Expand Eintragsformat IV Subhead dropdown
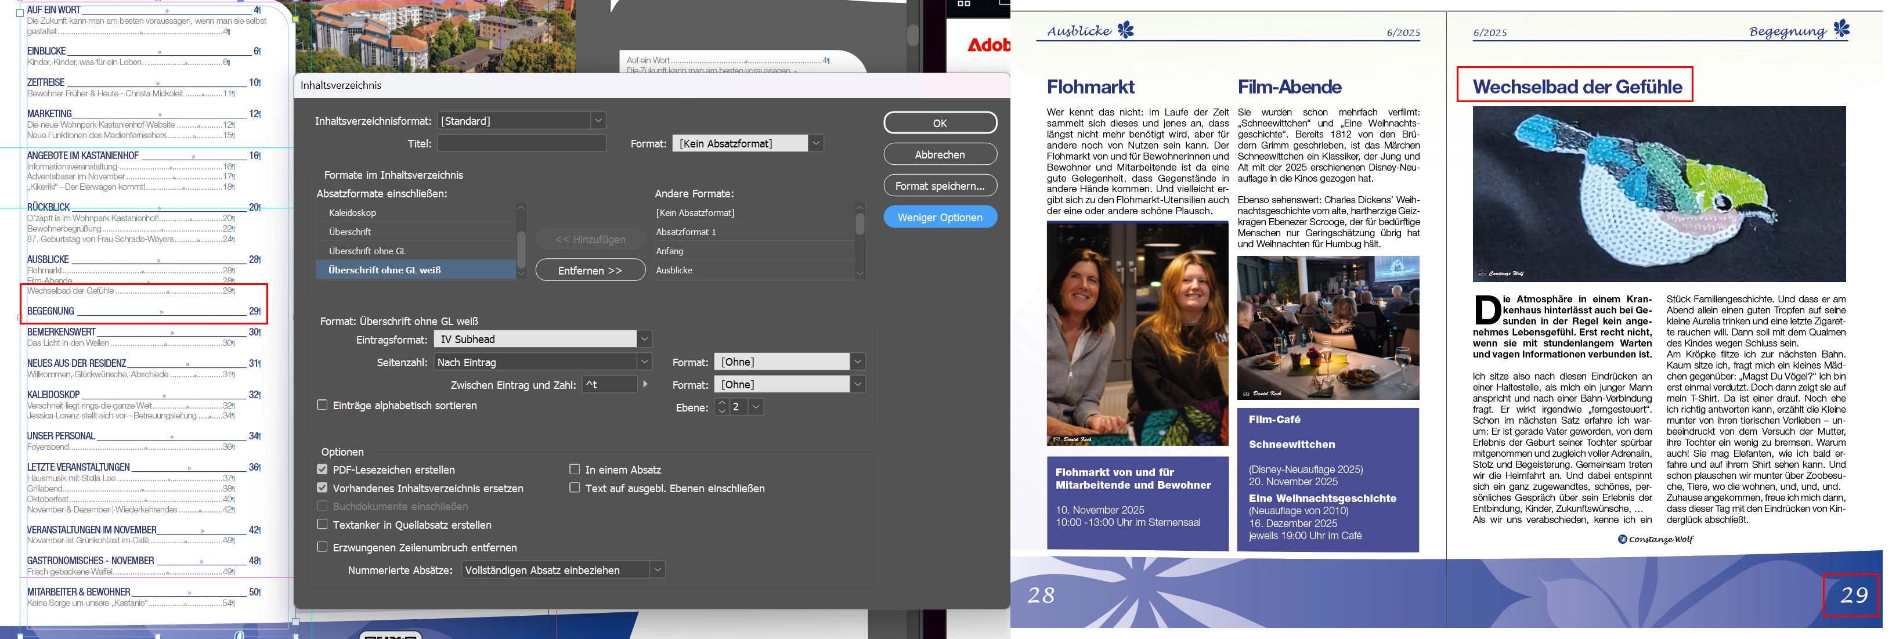 [x=644, y=339]
